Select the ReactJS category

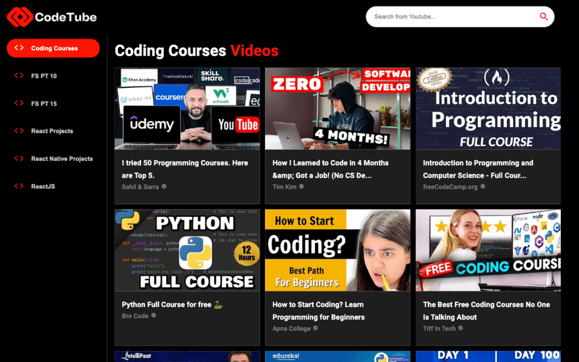53,186
